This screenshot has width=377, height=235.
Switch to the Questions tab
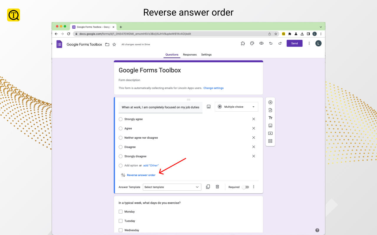pos(172,55)
